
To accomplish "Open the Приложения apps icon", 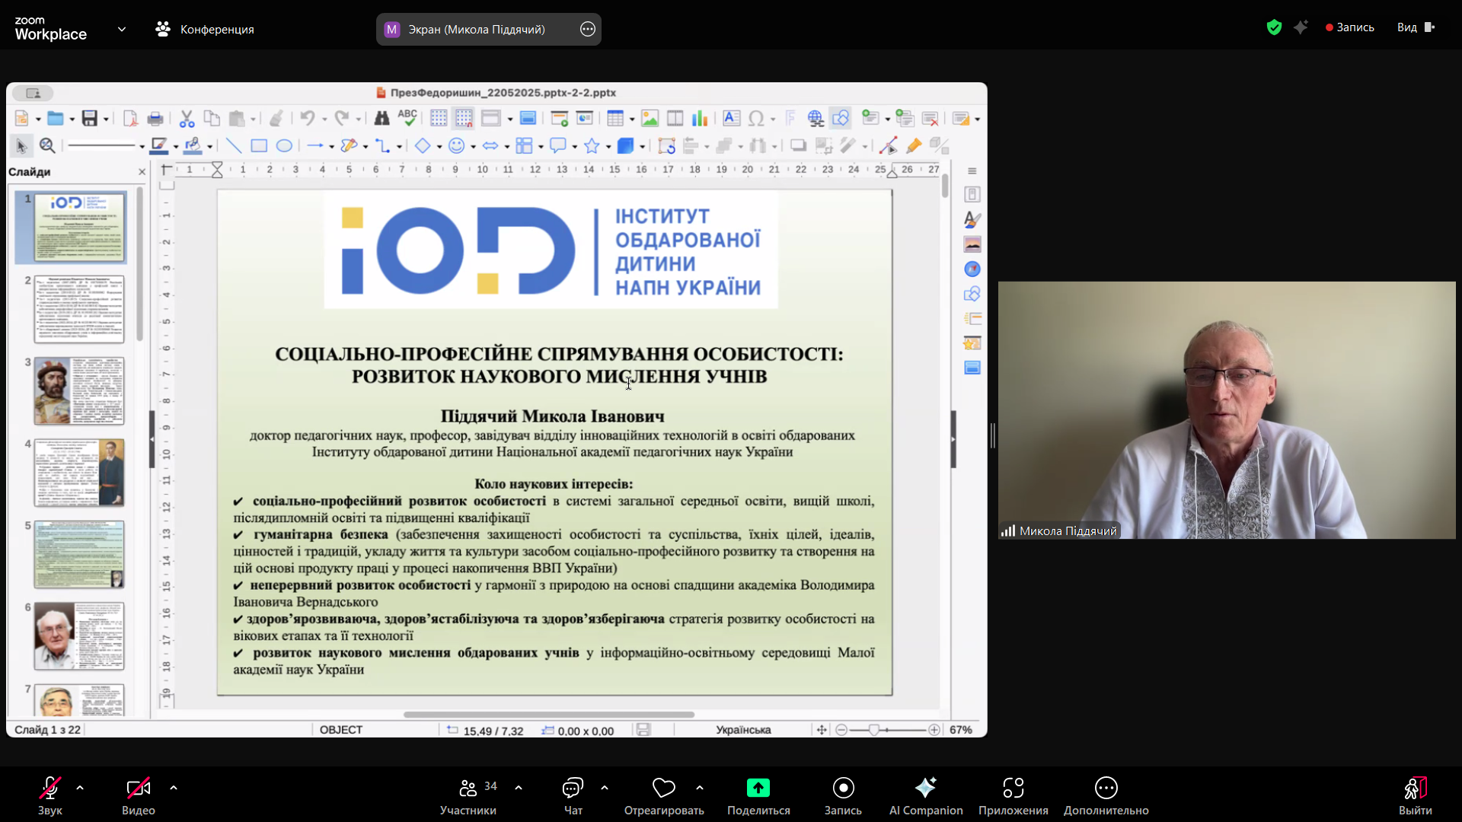I will pos(1013,789).
